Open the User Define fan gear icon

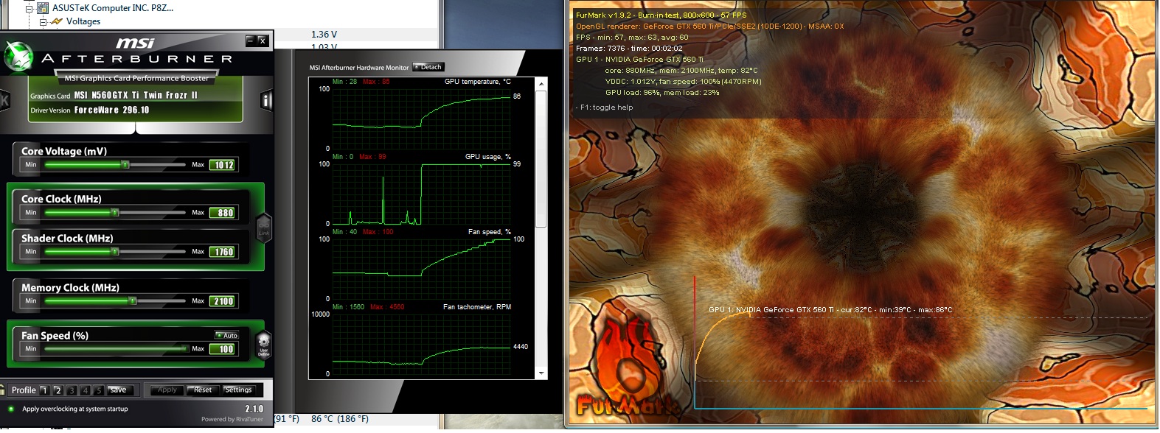(263, 344)
